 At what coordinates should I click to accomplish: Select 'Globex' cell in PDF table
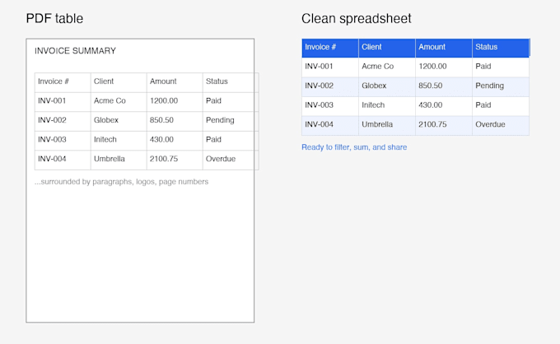point(119,121)
